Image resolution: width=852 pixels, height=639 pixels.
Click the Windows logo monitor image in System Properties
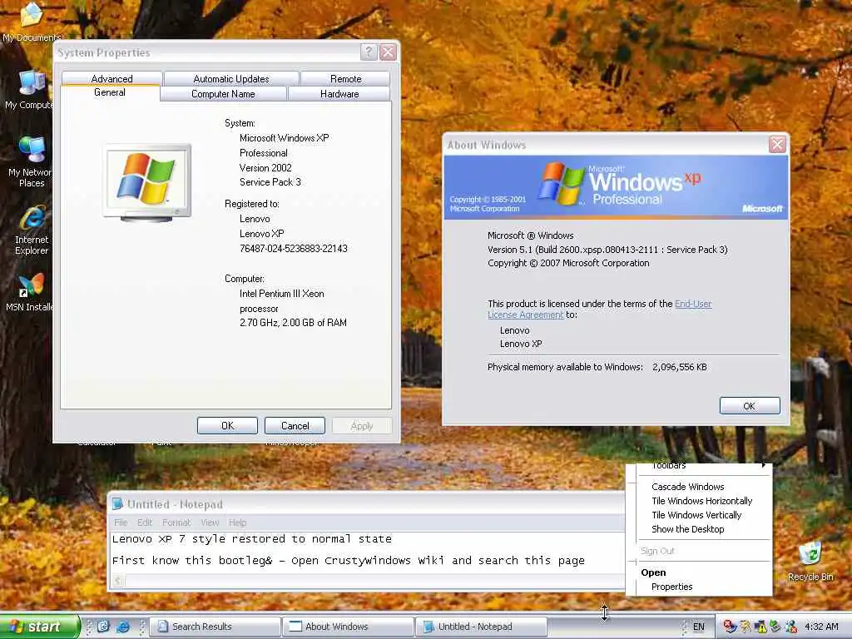click(147, 182)
